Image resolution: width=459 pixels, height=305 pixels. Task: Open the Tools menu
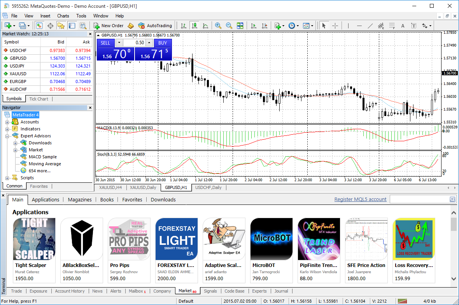point(81,16)
